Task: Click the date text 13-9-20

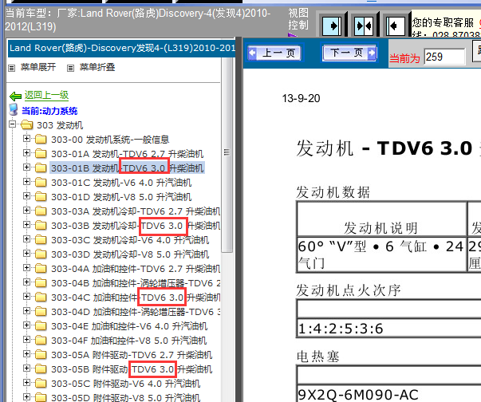Action: pyautogui.click(x=301, y=98)
